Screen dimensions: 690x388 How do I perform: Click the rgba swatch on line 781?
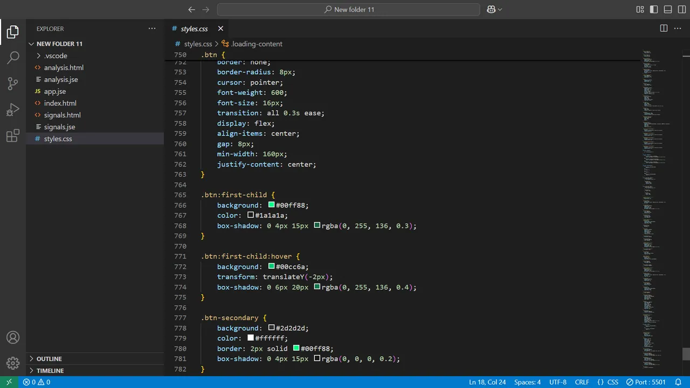tap(317, 358)
